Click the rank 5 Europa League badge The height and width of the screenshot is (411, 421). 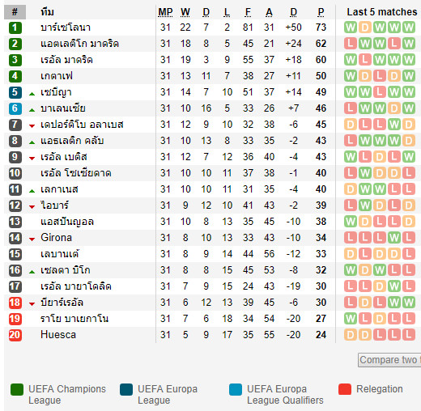[15, 92]
